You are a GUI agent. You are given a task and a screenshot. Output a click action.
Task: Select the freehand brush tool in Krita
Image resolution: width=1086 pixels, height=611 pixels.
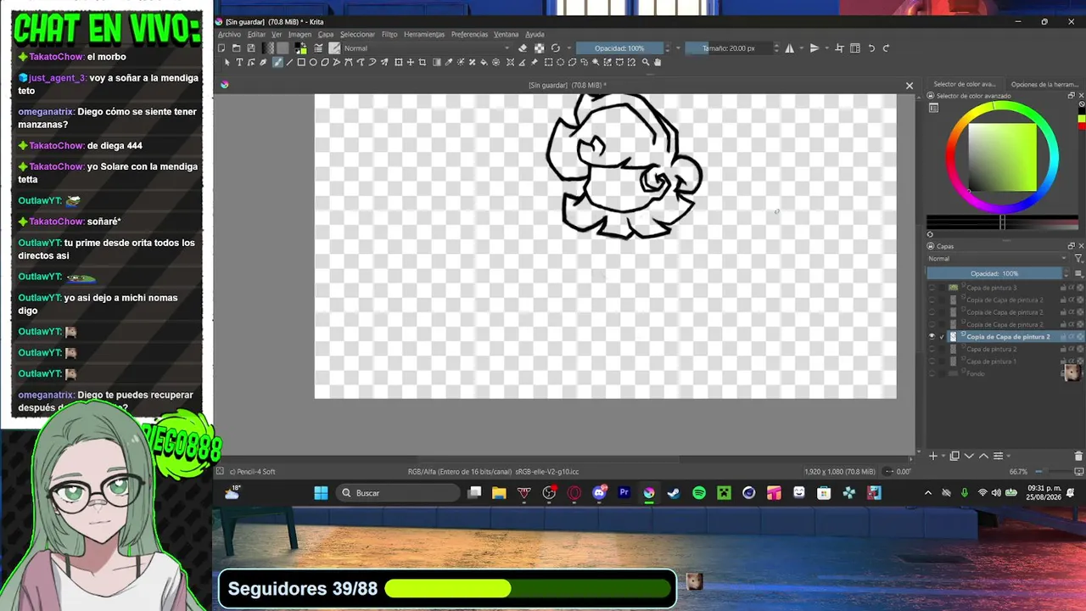[277, 62]
